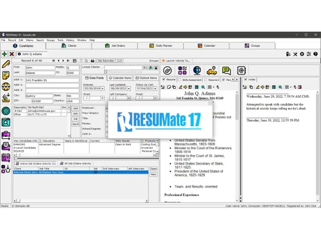Image resolution: width=321 pixels, height=240 pixels.
Task: Click the question mark help icon
Action: click(x=315, y=54)
